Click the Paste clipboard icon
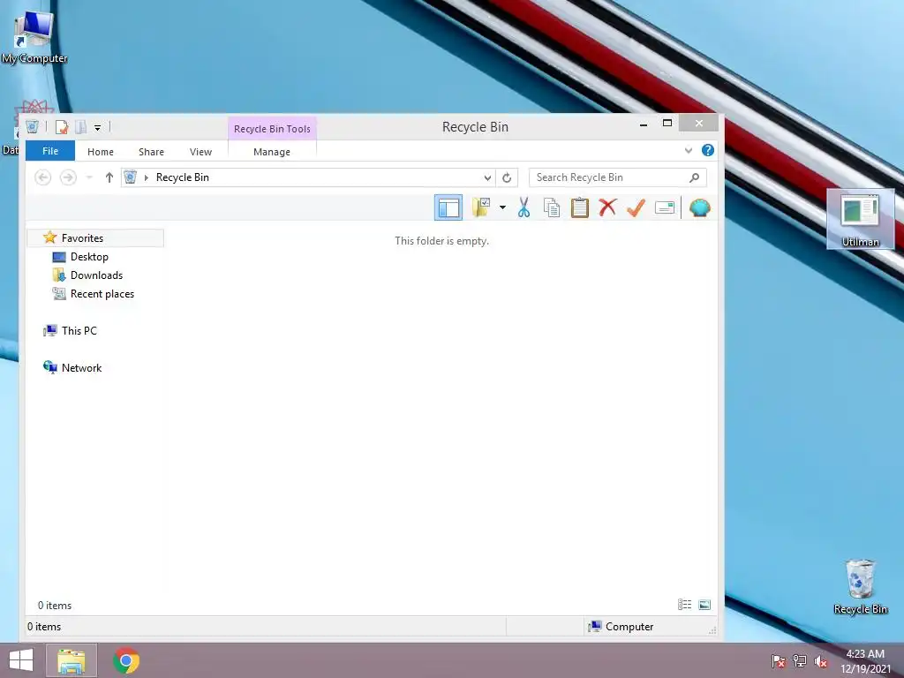Screen dimensions: 904x678 click(579, 207)
